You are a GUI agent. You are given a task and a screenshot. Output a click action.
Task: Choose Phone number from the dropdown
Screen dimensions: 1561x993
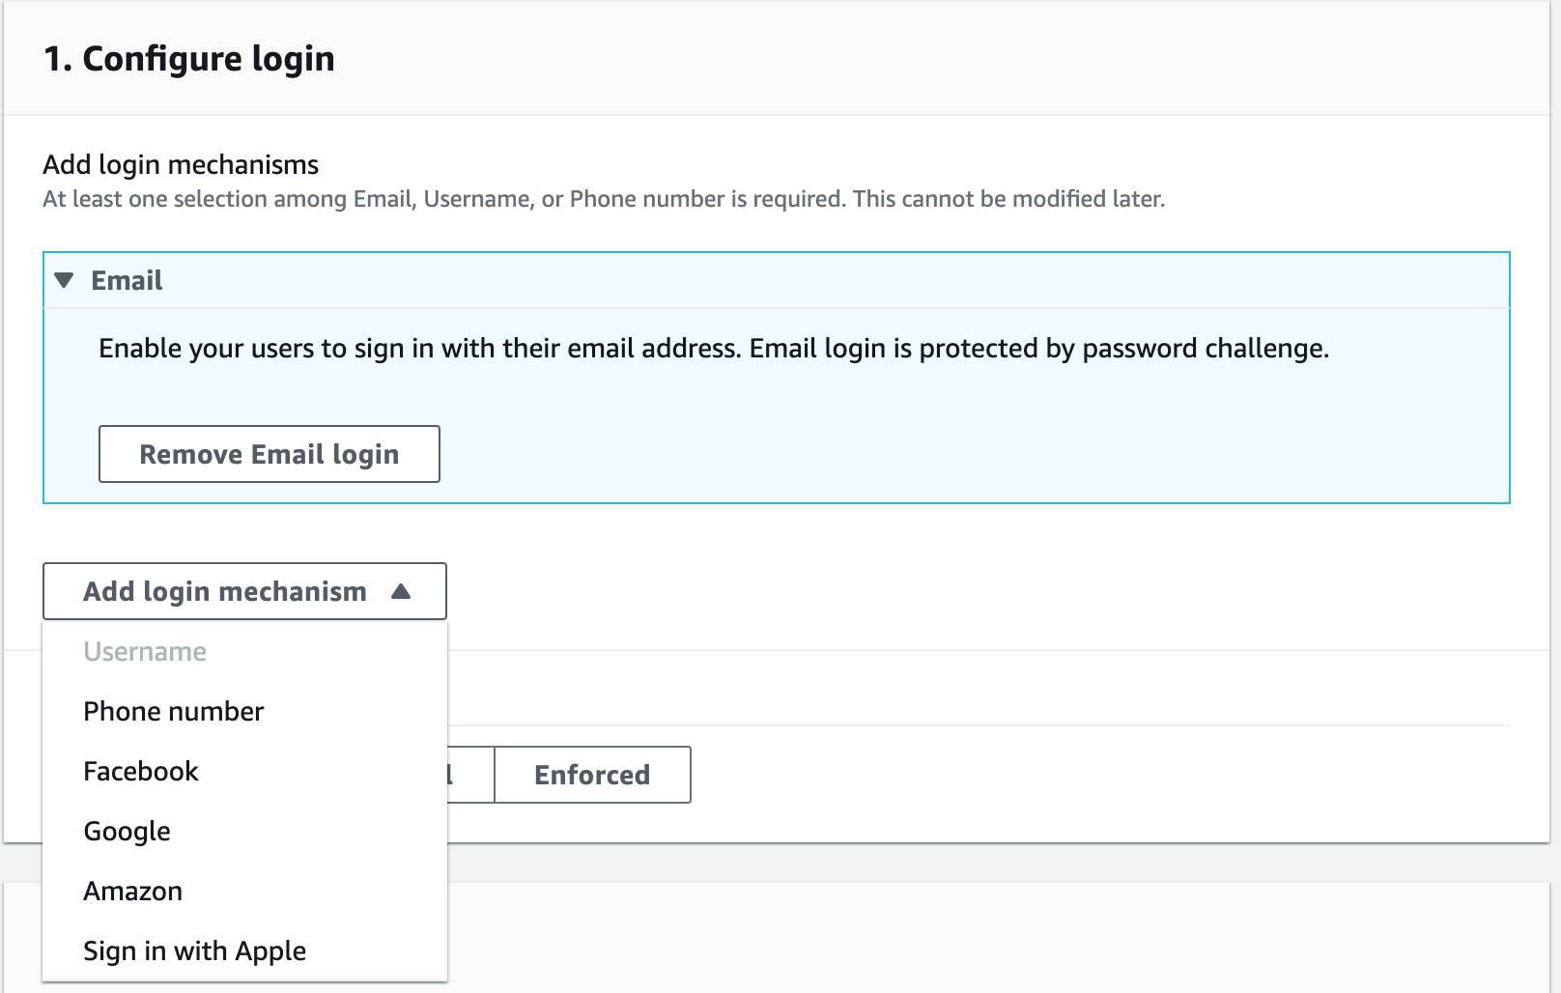tap(174, 712)
